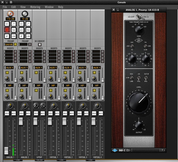The width and height of the screenshot is (178, 162).
Task: Mute the Analog 1 channel
Action: pyautogui.click(x=14, y=113)
